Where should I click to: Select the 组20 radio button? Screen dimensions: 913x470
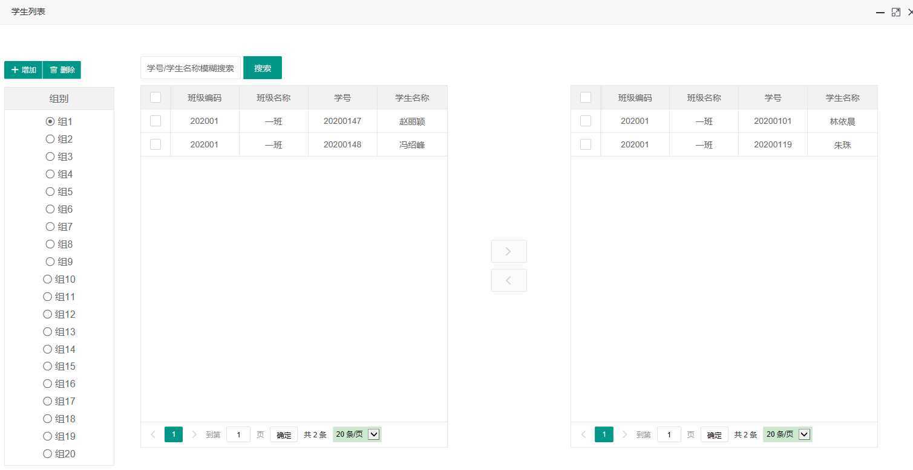tap(48, 454)
